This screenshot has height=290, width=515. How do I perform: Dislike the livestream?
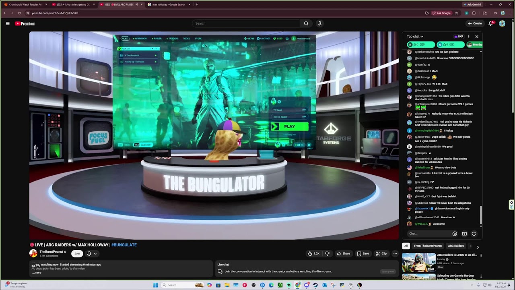pos(327,253)
